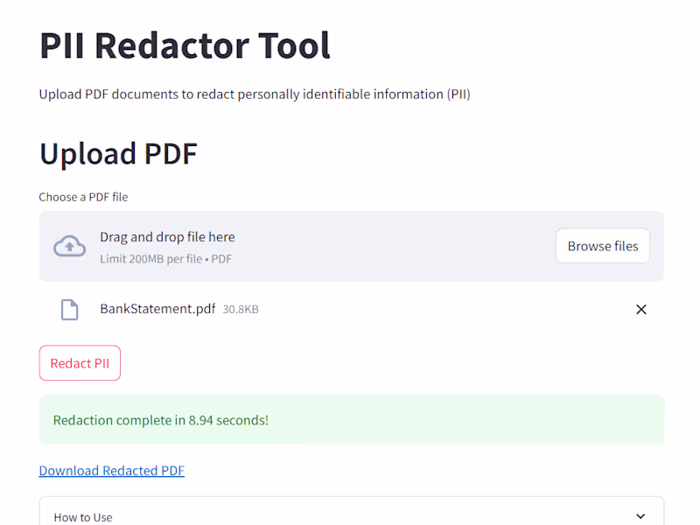Click Download Redacted PDF to save the file

point(111,470)
